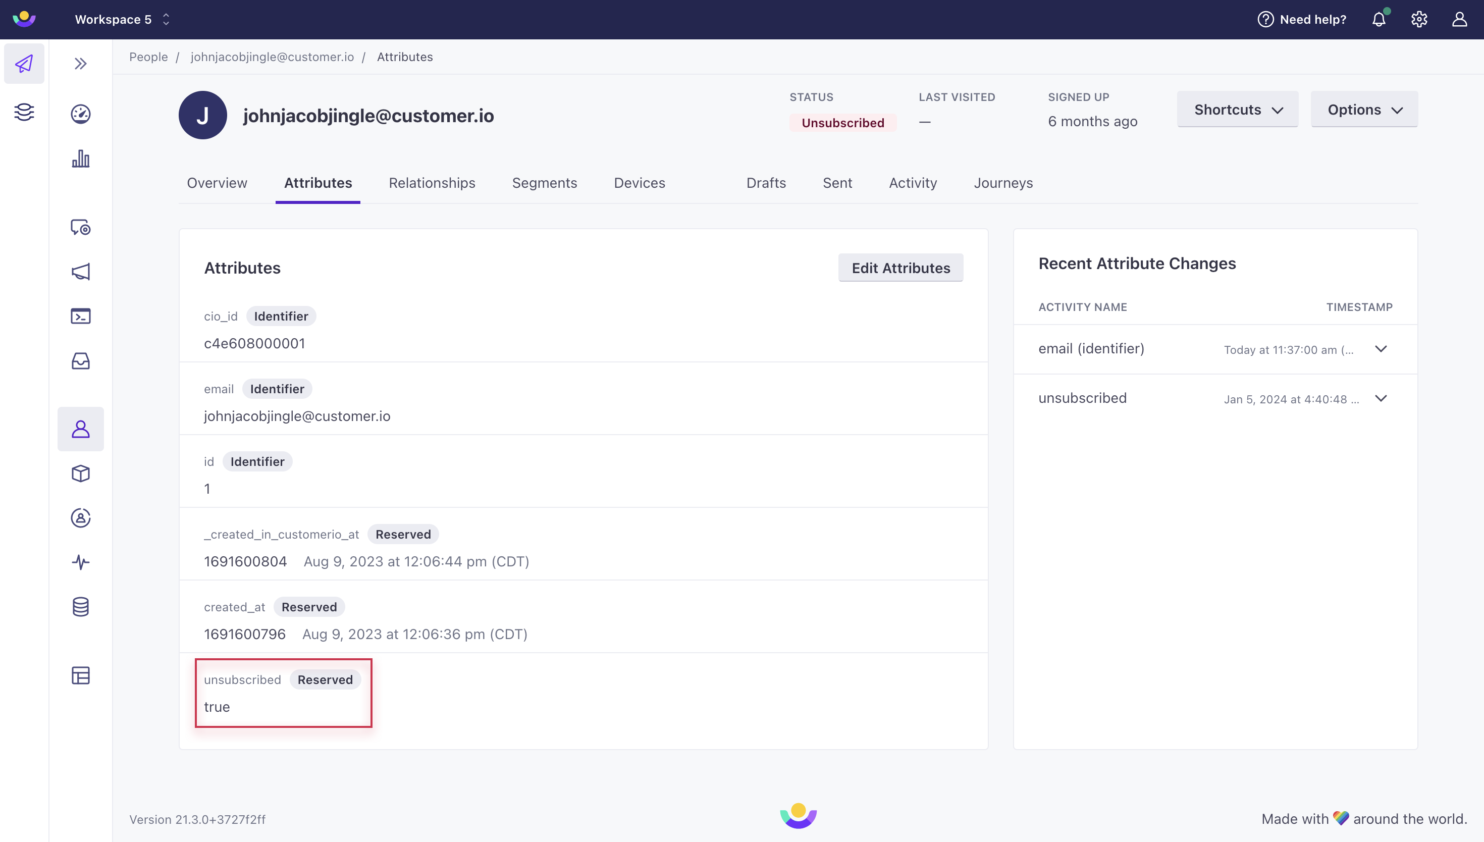Open the Data database cylinder icon

[80, 607]
